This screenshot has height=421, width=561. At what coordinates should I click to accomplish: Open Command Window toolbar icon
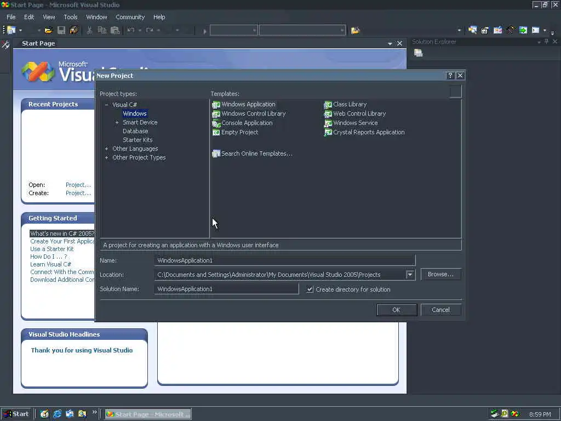(x=536, y=31)
